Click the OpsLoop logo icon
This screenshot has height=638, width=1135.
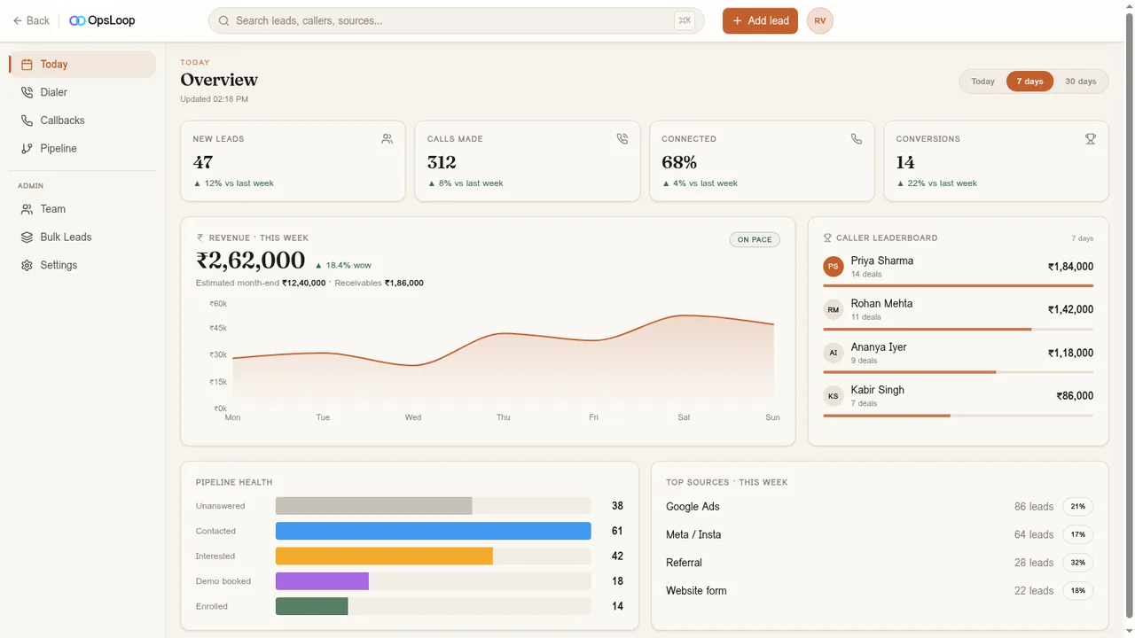click(77, 20)
